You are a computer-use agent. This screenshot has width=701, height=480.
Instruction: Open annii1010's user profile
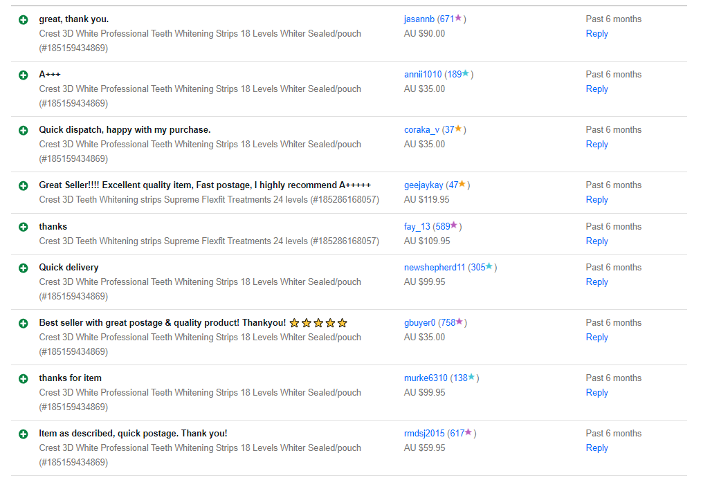[x=423, y=75]
